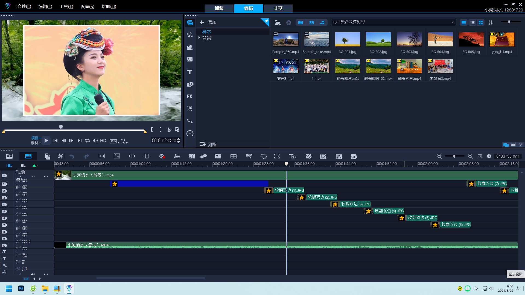
Task: Open the Sound library panel icon
Action: [190, 35]
